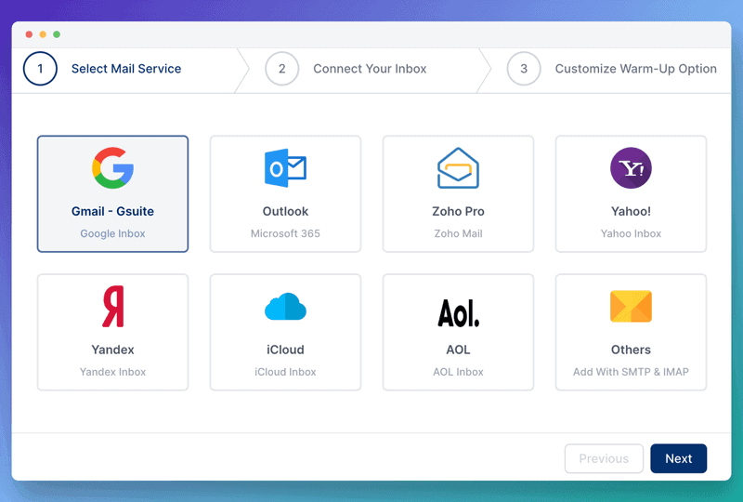Click the yellow envelope Others icon
Viewport: 743px width, 502px height.
[x=631, y=307]
